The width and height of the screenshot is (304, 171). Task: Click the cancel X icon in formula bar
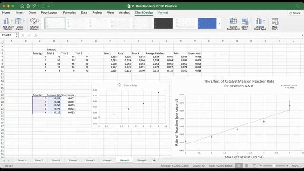23,35
